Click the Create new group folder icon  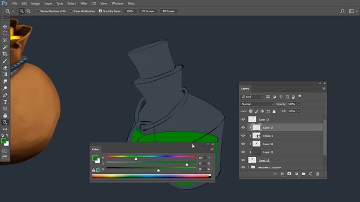[x=304, y=174]
